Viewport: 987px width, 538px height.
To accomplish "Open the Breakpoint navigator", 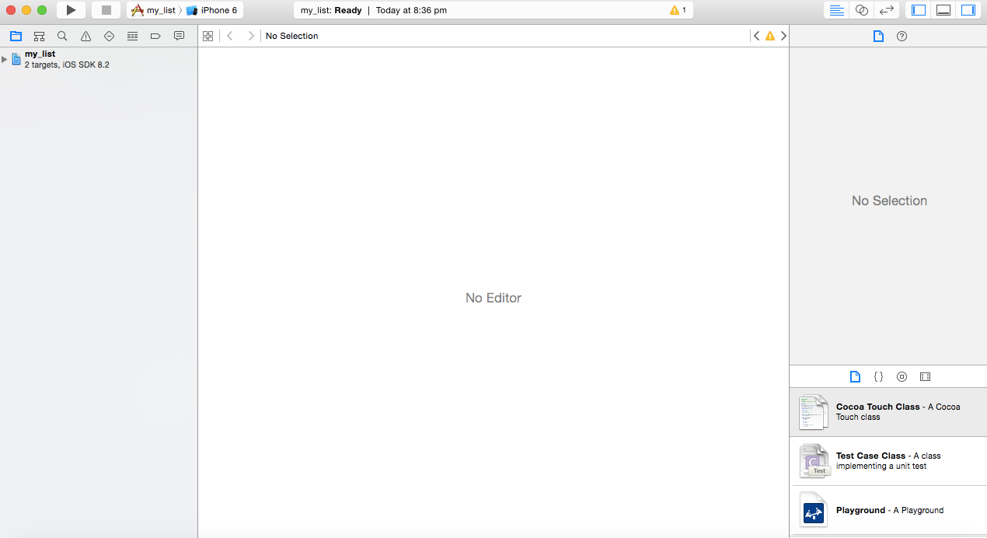I will pyautogui.click(x=155, y=36).
